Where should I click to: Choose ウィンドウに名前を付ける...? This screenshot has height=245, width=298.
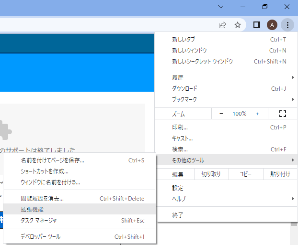pos(80,182)
